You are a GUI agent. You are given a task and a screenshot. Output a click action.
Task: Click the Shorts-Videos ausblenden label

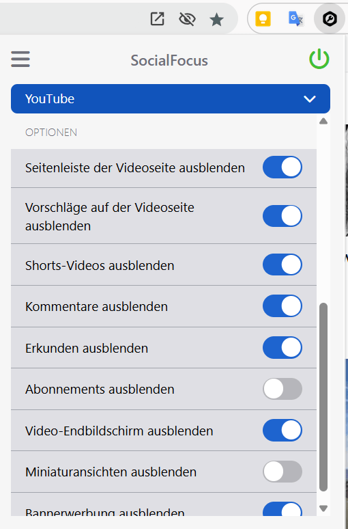(100, 265)
